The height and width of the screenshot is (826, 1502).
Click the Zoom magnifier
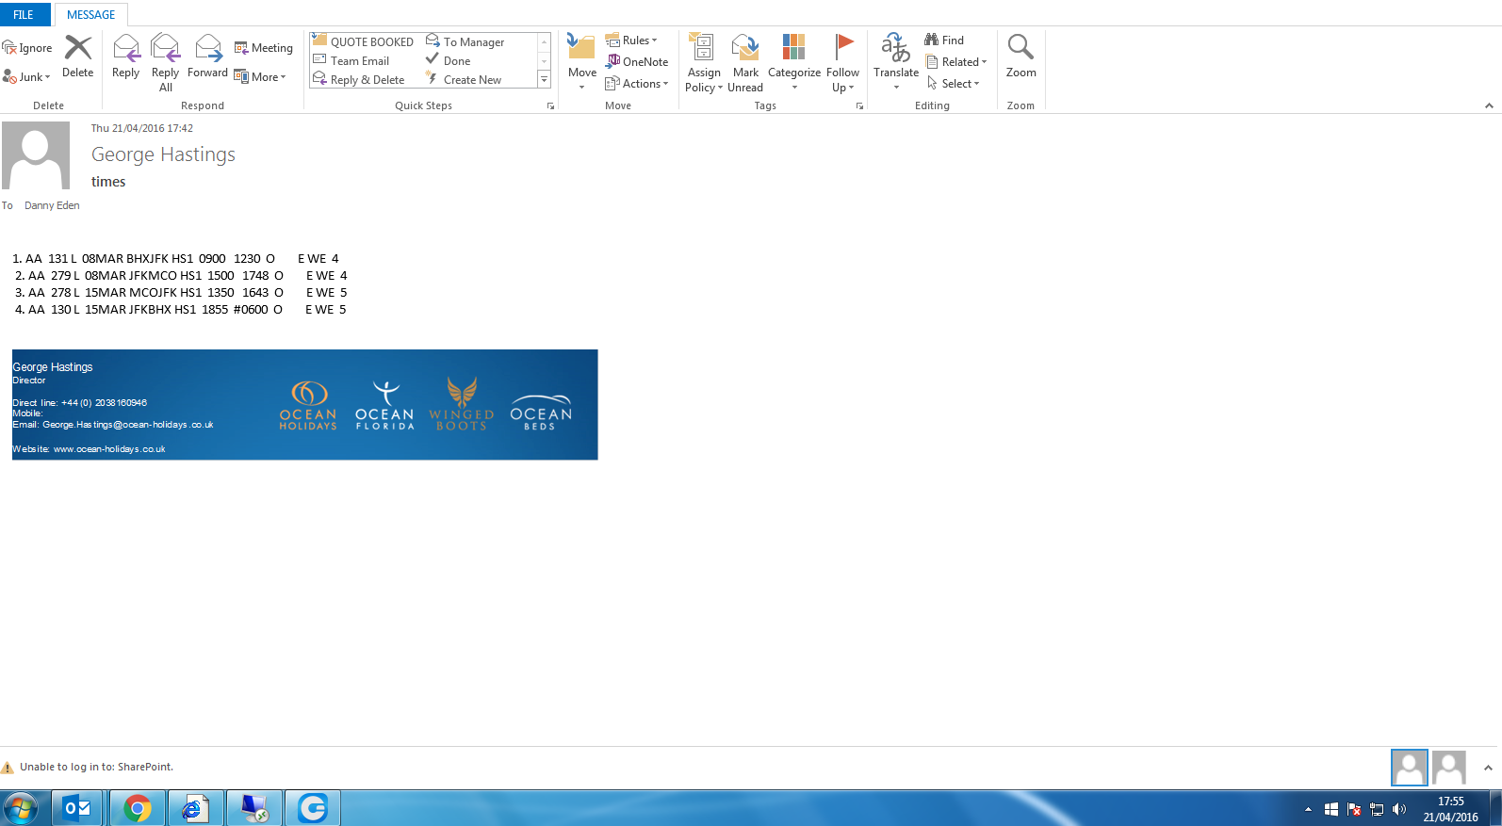pyautogui.click(x=1020, y=57)
